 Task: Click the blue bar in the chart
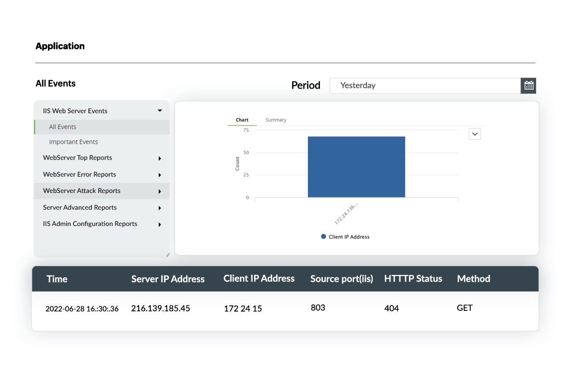(356, 167)
